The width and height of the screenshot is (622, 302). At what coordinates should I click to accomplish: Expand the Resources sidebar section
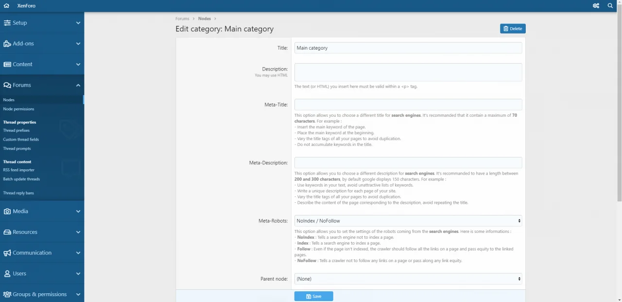[x=78, y=232]
